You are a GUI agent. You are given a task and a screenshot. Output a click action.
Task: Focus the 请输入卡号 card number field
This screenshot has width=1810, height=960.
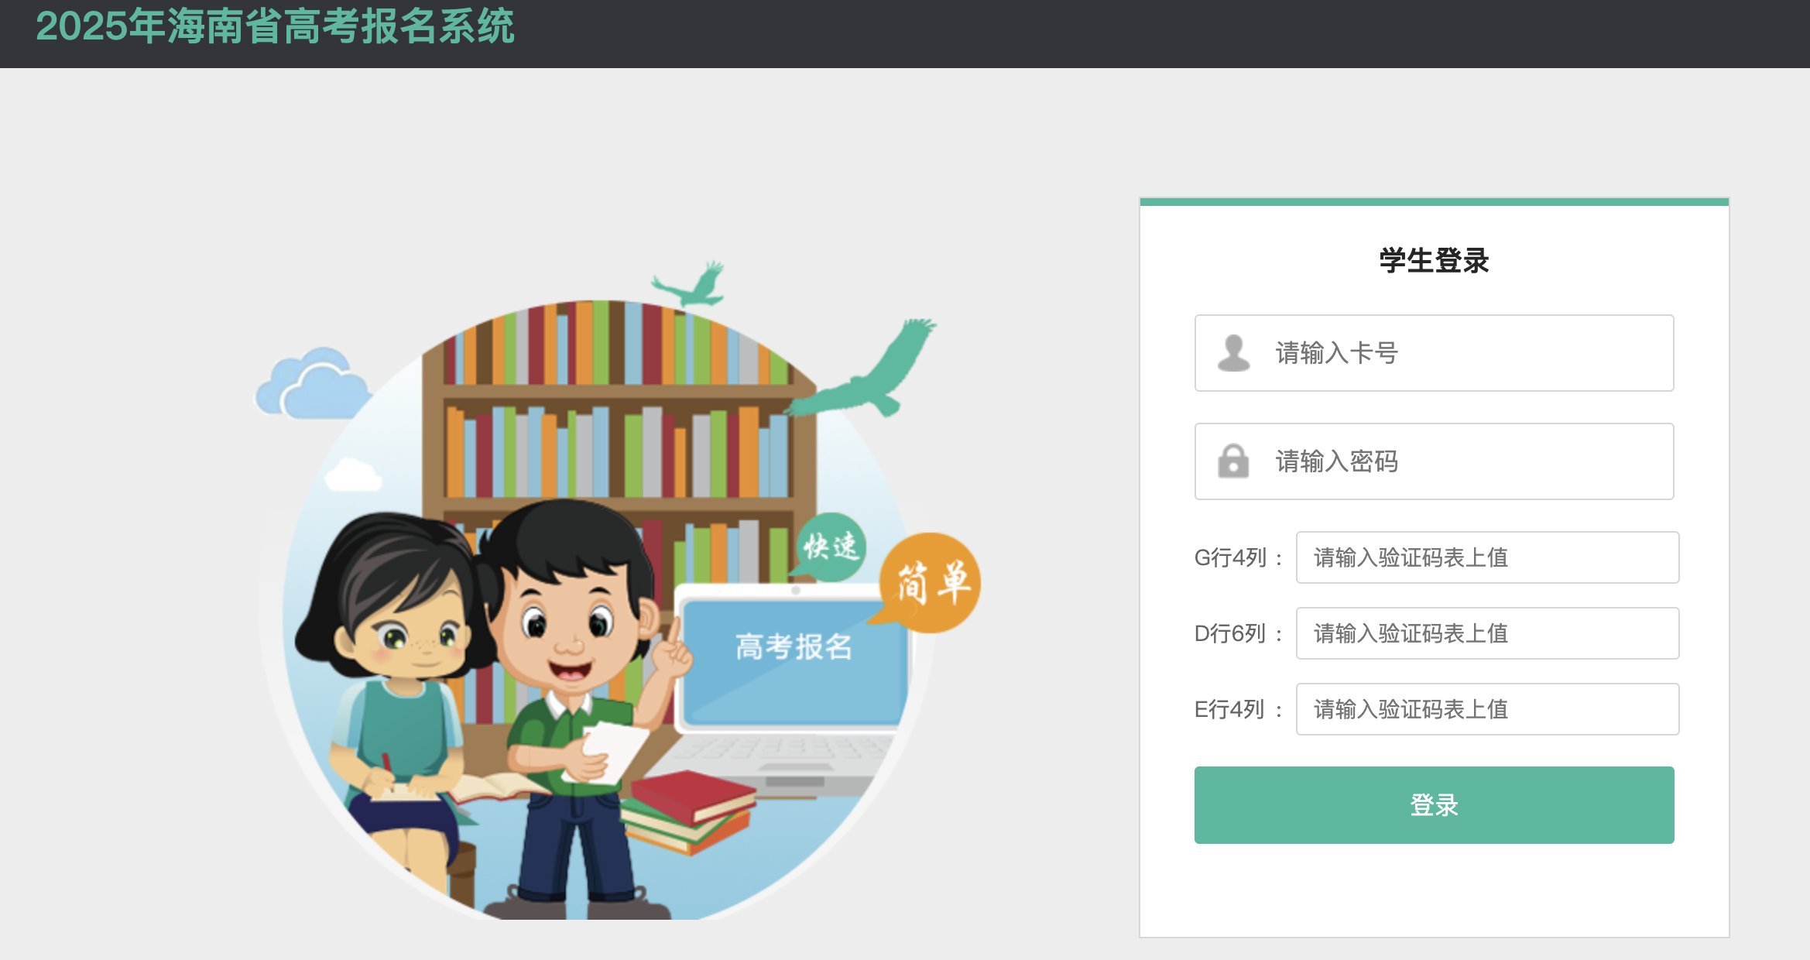pyautogui.click(x=1434, y=353)
